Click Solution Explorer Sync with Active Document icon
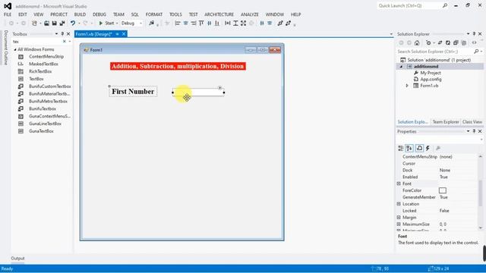Viewport: 486px width, 273px height. pos(440,42)
